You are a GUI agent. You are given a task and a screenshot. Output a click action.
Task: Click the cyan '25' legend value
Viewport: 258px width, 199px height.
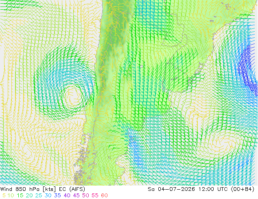coord(39,195)
